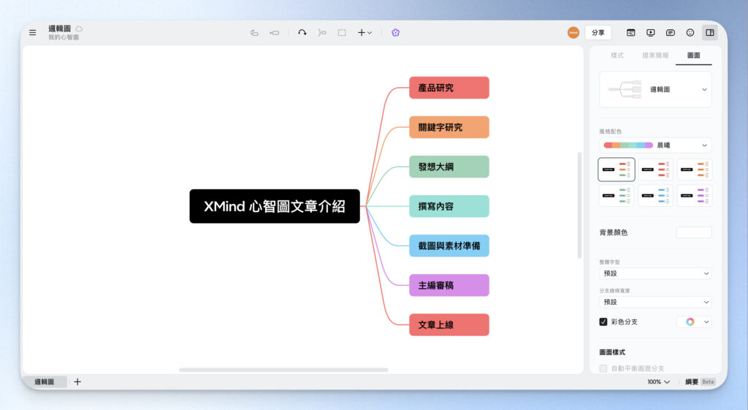
Task: Select the 文章上線 topic
Action: pos(449,325)
